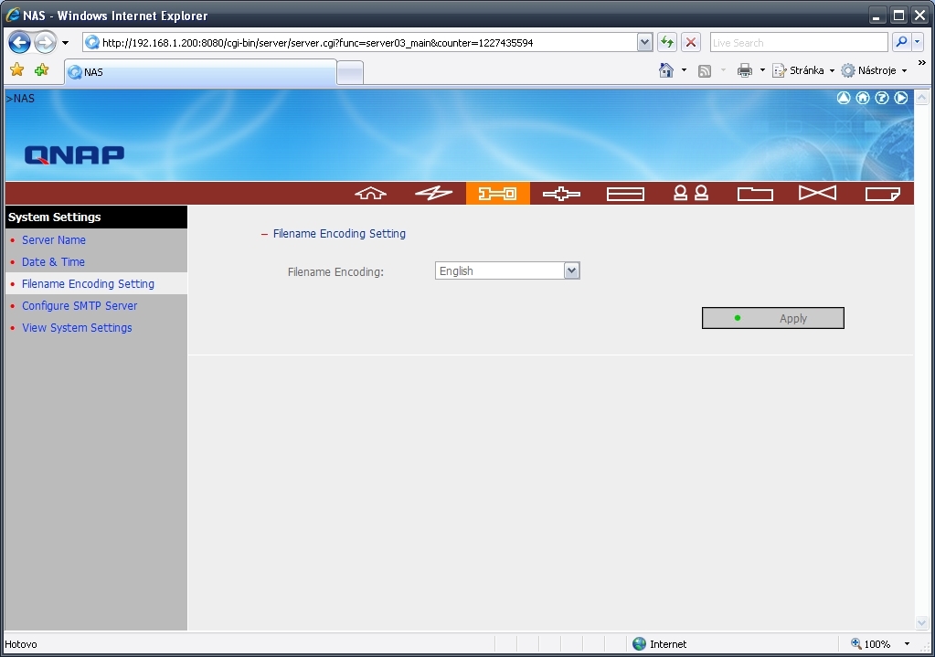This screenshot has height=657, width=935.
Task: Click the browser Home house icon
Action: click(x=666, y=70)
